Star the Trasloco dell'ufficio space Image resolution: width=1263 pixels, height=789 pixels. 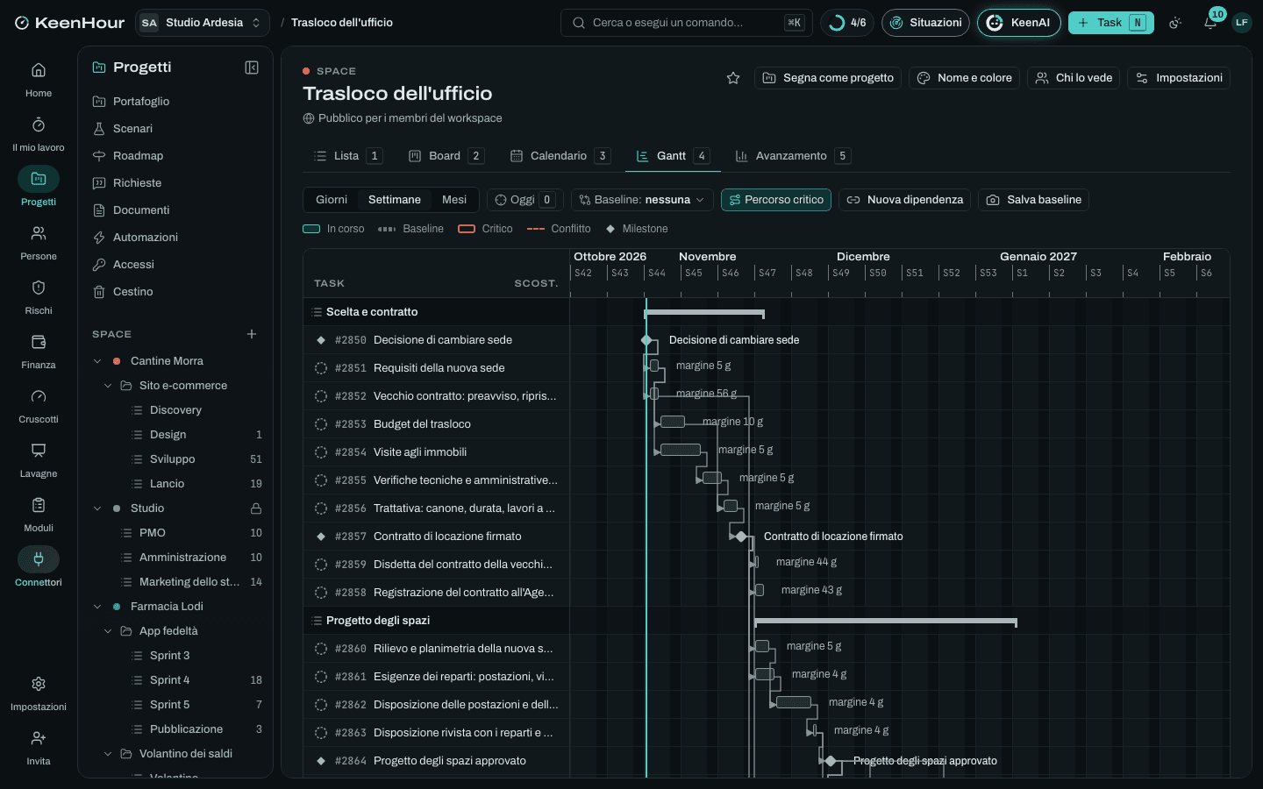pyautogui.click(x=733, y=78)
